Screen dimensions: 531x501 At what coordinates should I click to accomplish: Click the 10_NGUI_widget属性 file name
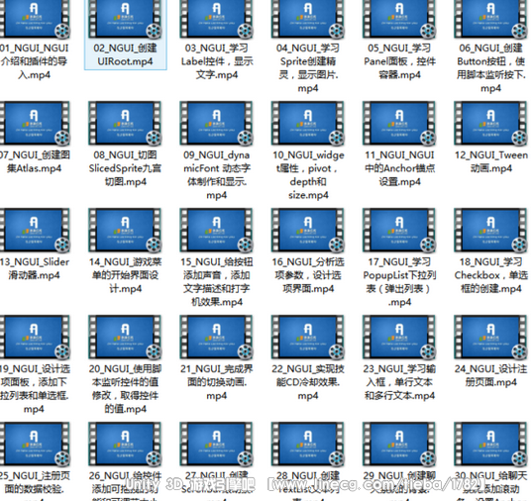(x=308, y=175)
